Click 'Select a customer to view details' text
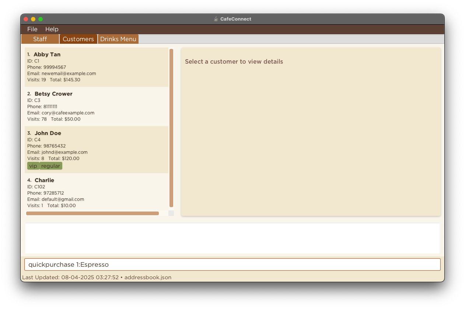465x309 pixels. 234,61
